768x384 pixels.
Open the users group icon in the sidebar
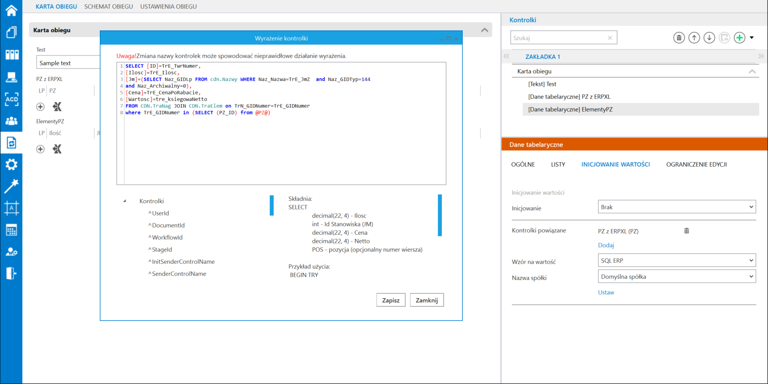11,121
